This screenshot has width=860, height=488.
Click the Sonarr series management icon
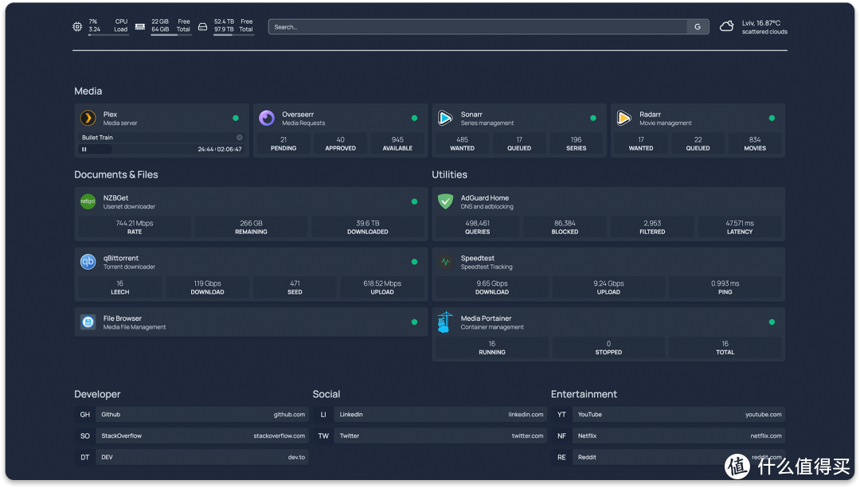(445, 118)
